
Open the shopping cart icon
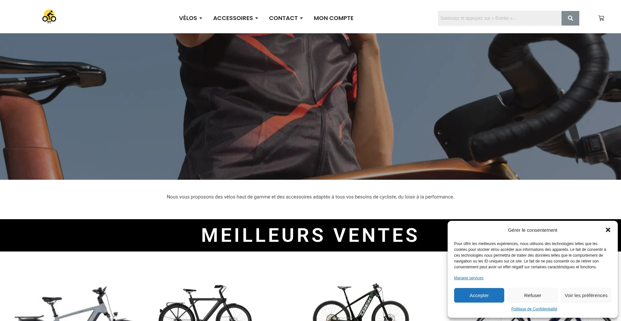click(x=601, y=18)
